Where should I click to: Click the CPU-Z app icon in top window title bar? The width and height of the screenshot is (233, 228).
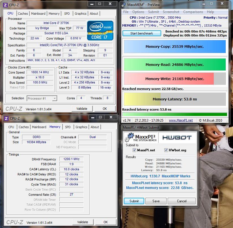[x=5, y=5]
